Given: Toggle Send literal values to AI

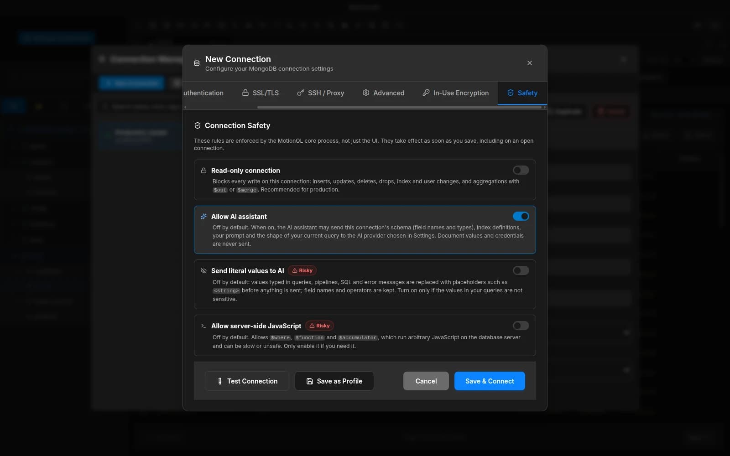Looking at the screenshot, I should click(x=521, y=270).
